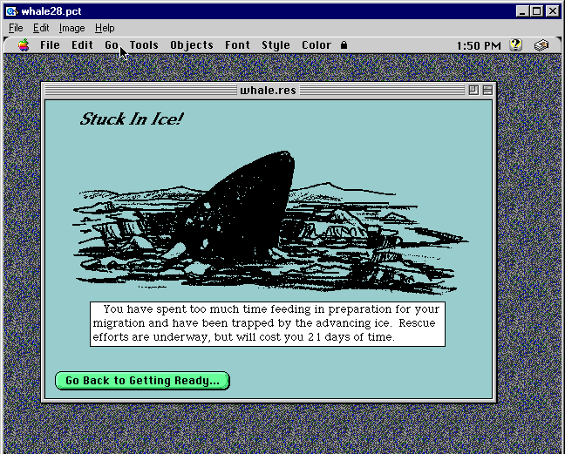Open the Go menu
565x454 pixels.
click(x=112, y=45)
